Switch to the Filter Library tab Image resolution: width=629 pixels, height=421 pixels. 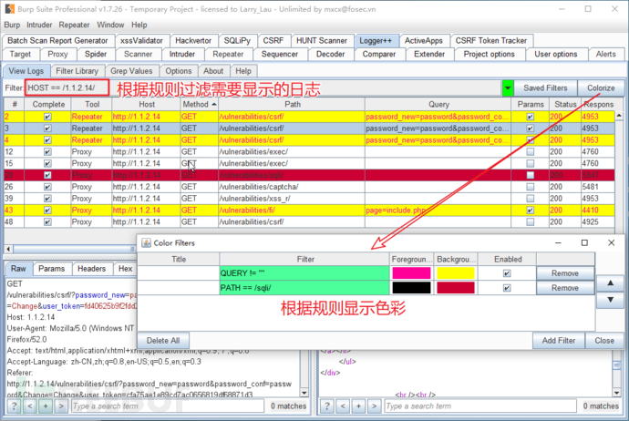point(77,71)
